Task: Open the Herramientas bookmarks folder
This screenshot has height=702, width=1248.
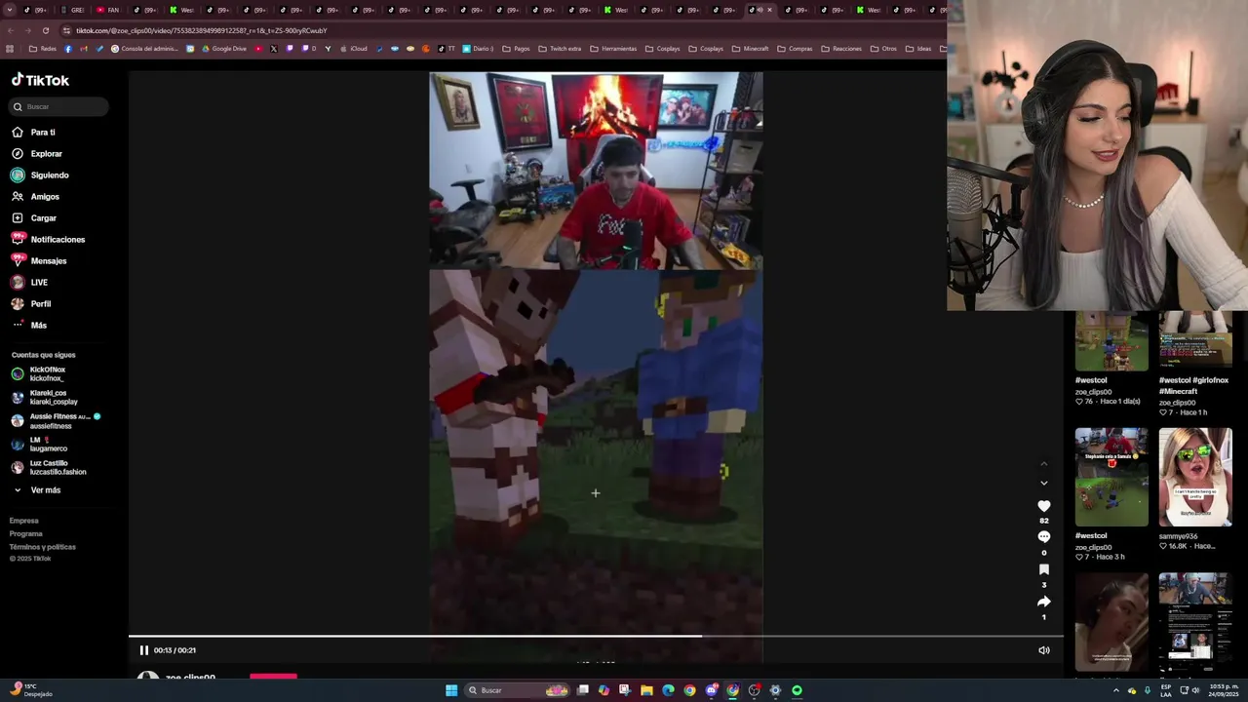Action: click(x=613, y=49)
